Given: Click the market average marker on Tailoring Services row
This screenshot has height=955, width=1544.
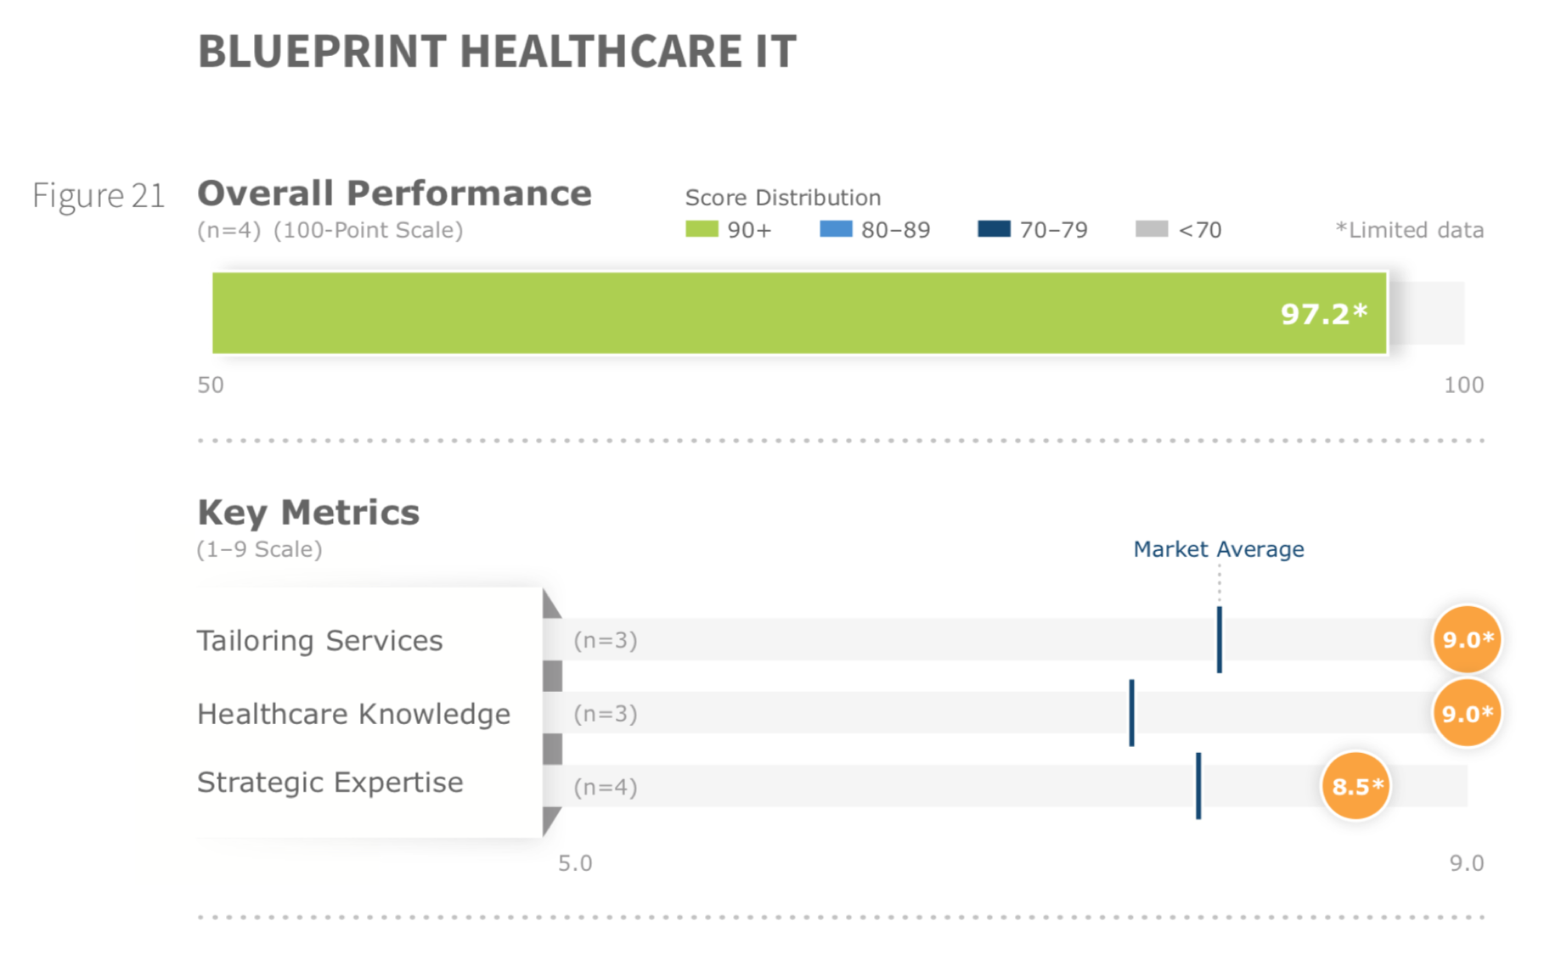Looking at the screenshot, I should pyautogui.click(x=1220, y=640).
